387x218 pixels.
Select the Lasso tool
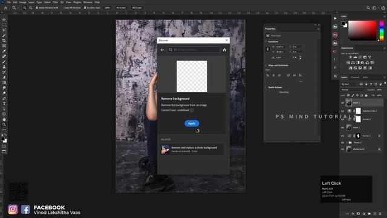click(x=4, y=30)
